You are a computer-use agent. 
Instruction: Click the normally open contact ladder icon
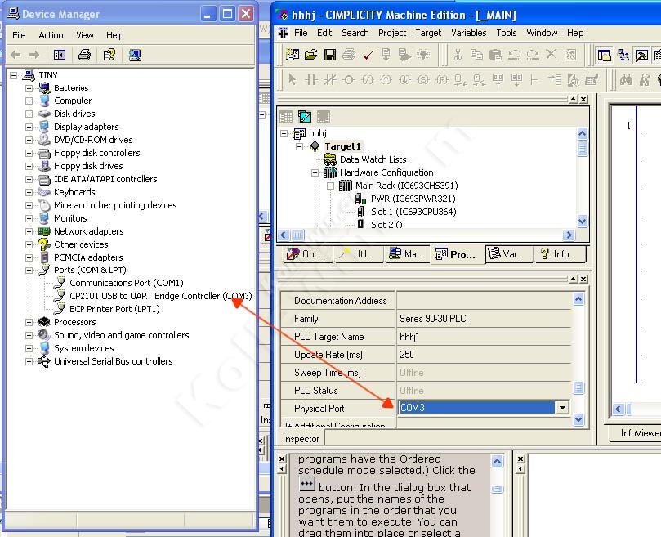point(311,79)
